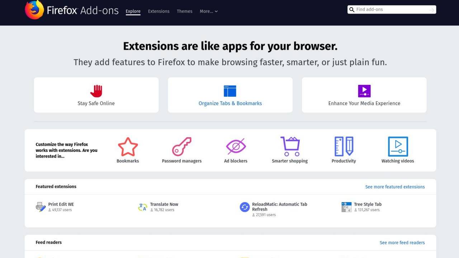Focus the Find add-ons search field
This screenshot has width=459, height=258.
392,10
